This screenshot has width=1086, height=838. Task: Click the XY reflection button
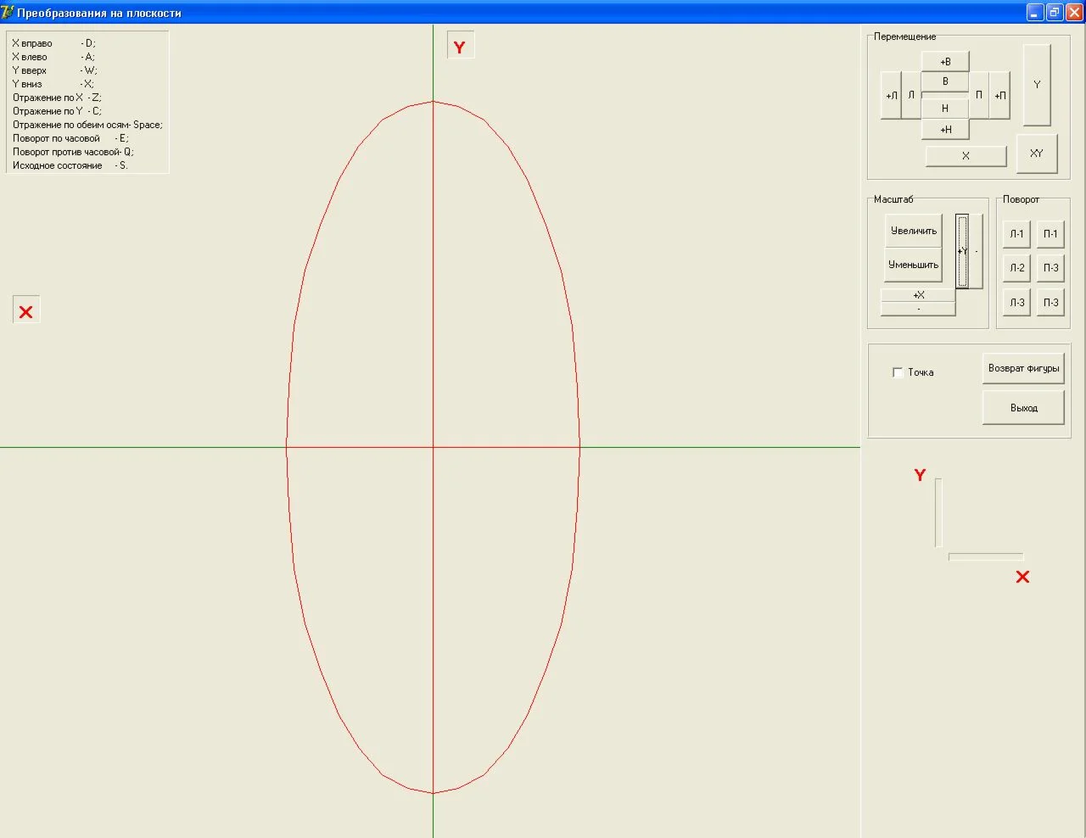1036,154
